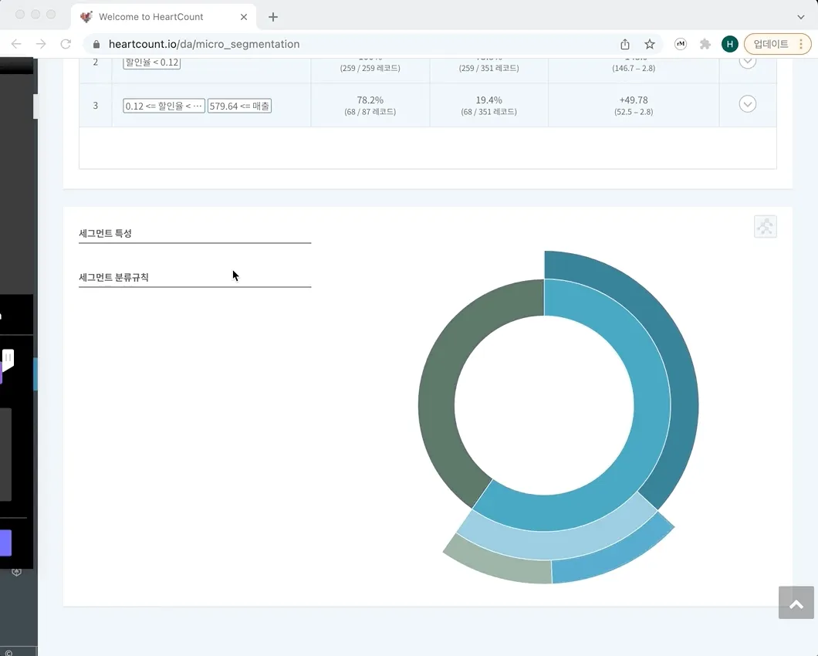This screenshot has width=818, height=656.
Task: Click the scroll-to-top arrow button
Action: pos(796,603)
